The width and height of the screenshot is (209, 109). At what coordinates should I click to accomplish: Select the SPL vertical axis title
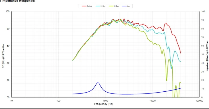[x=3, y=56]
